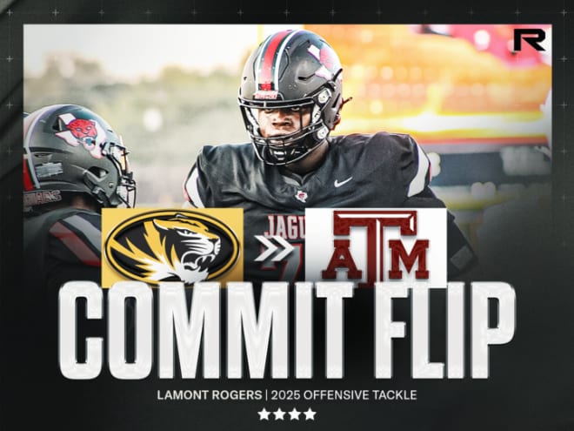Click the small jaguar emblem on collar
This screenshot has width=574, height=431.
301,196
